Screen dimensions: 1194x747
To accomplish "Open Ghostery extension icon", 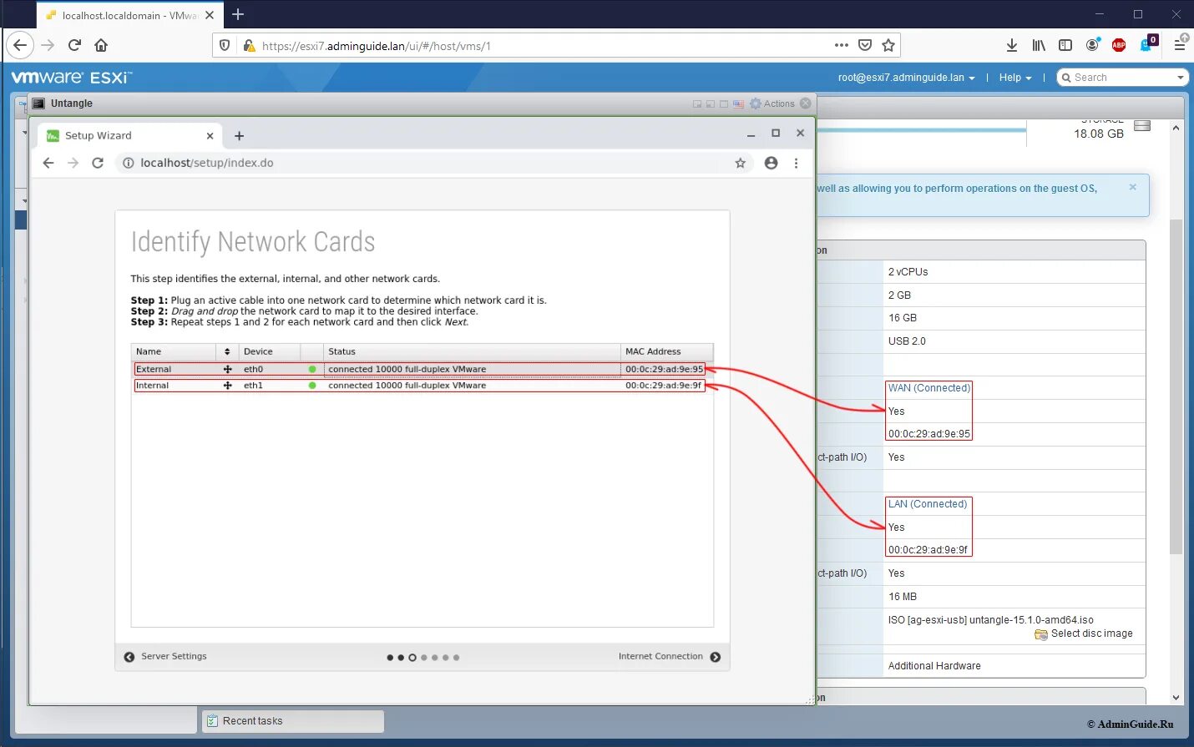I will (x=1147, y=44).
